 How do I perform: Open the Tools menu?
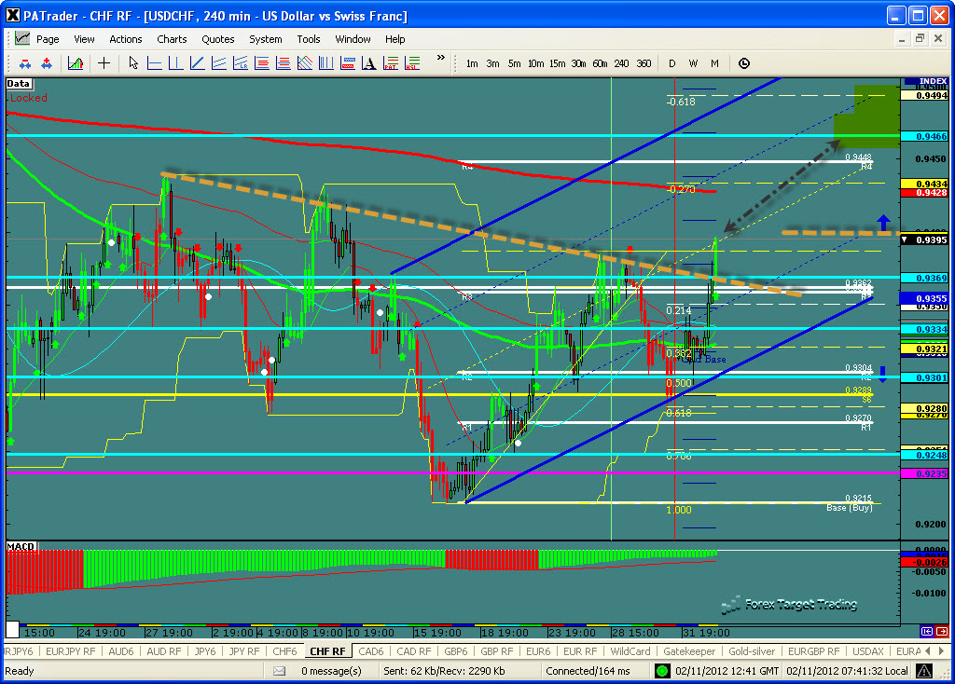309,39
